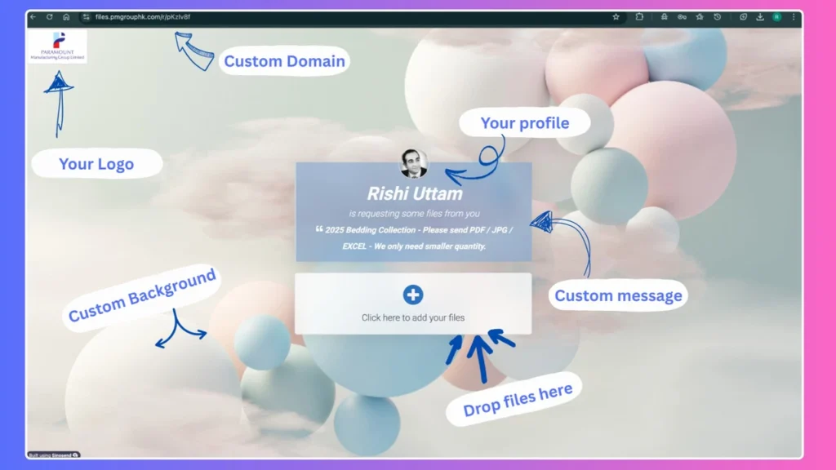This screenshot has width=836, height=470.
Task: Open the browser downloads icon
Action: [x=760, y=16]
